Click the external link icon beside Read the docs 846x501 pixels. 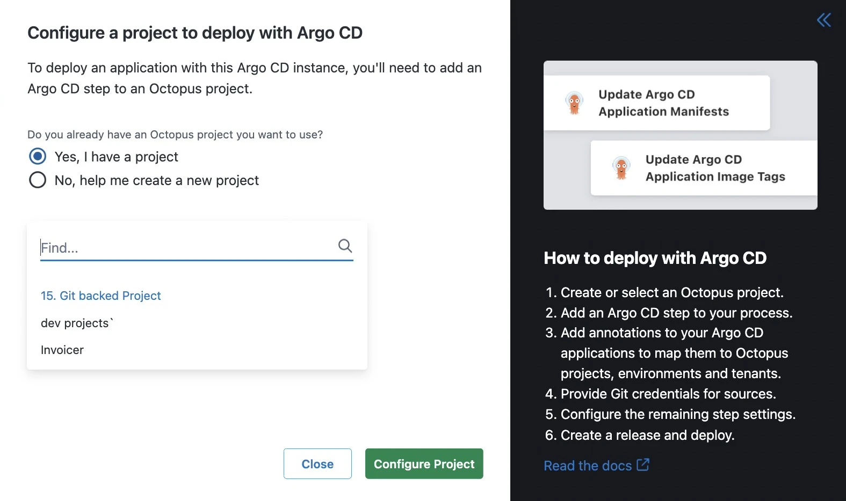[643, 465]
